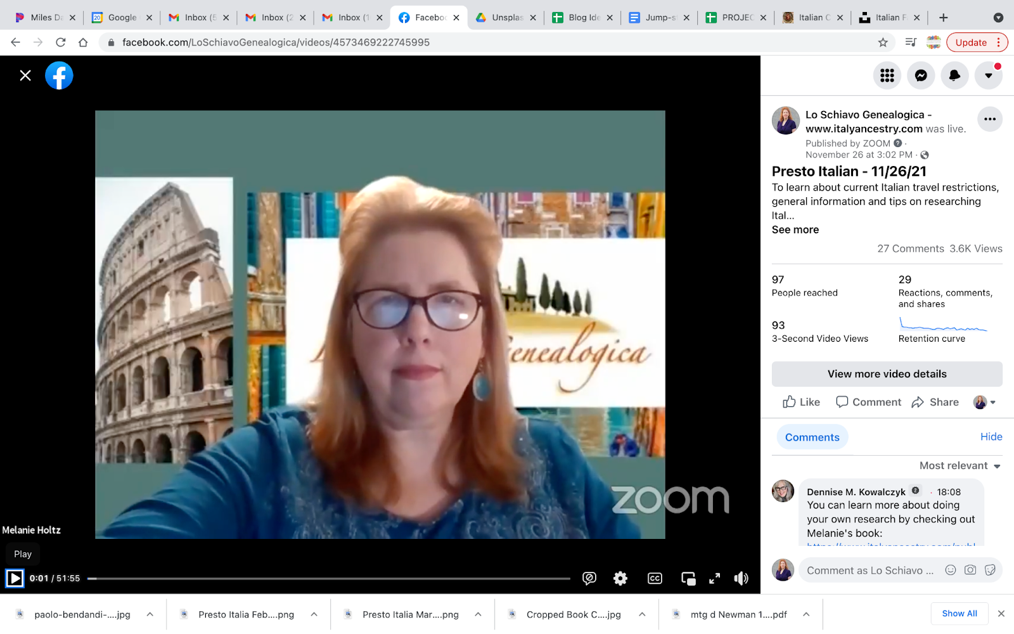Viewport: 1014px width, 634px height.
Task: Open the tab search dropdown
Action: [998, 18]
